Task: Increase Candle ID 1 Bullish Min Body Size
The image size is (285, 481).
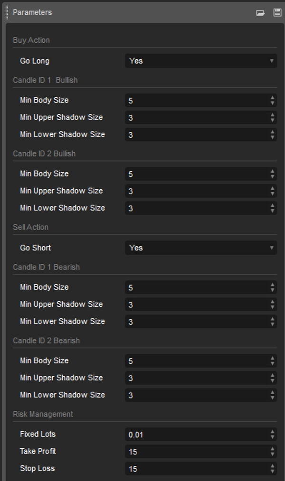Action: (273, 98)
